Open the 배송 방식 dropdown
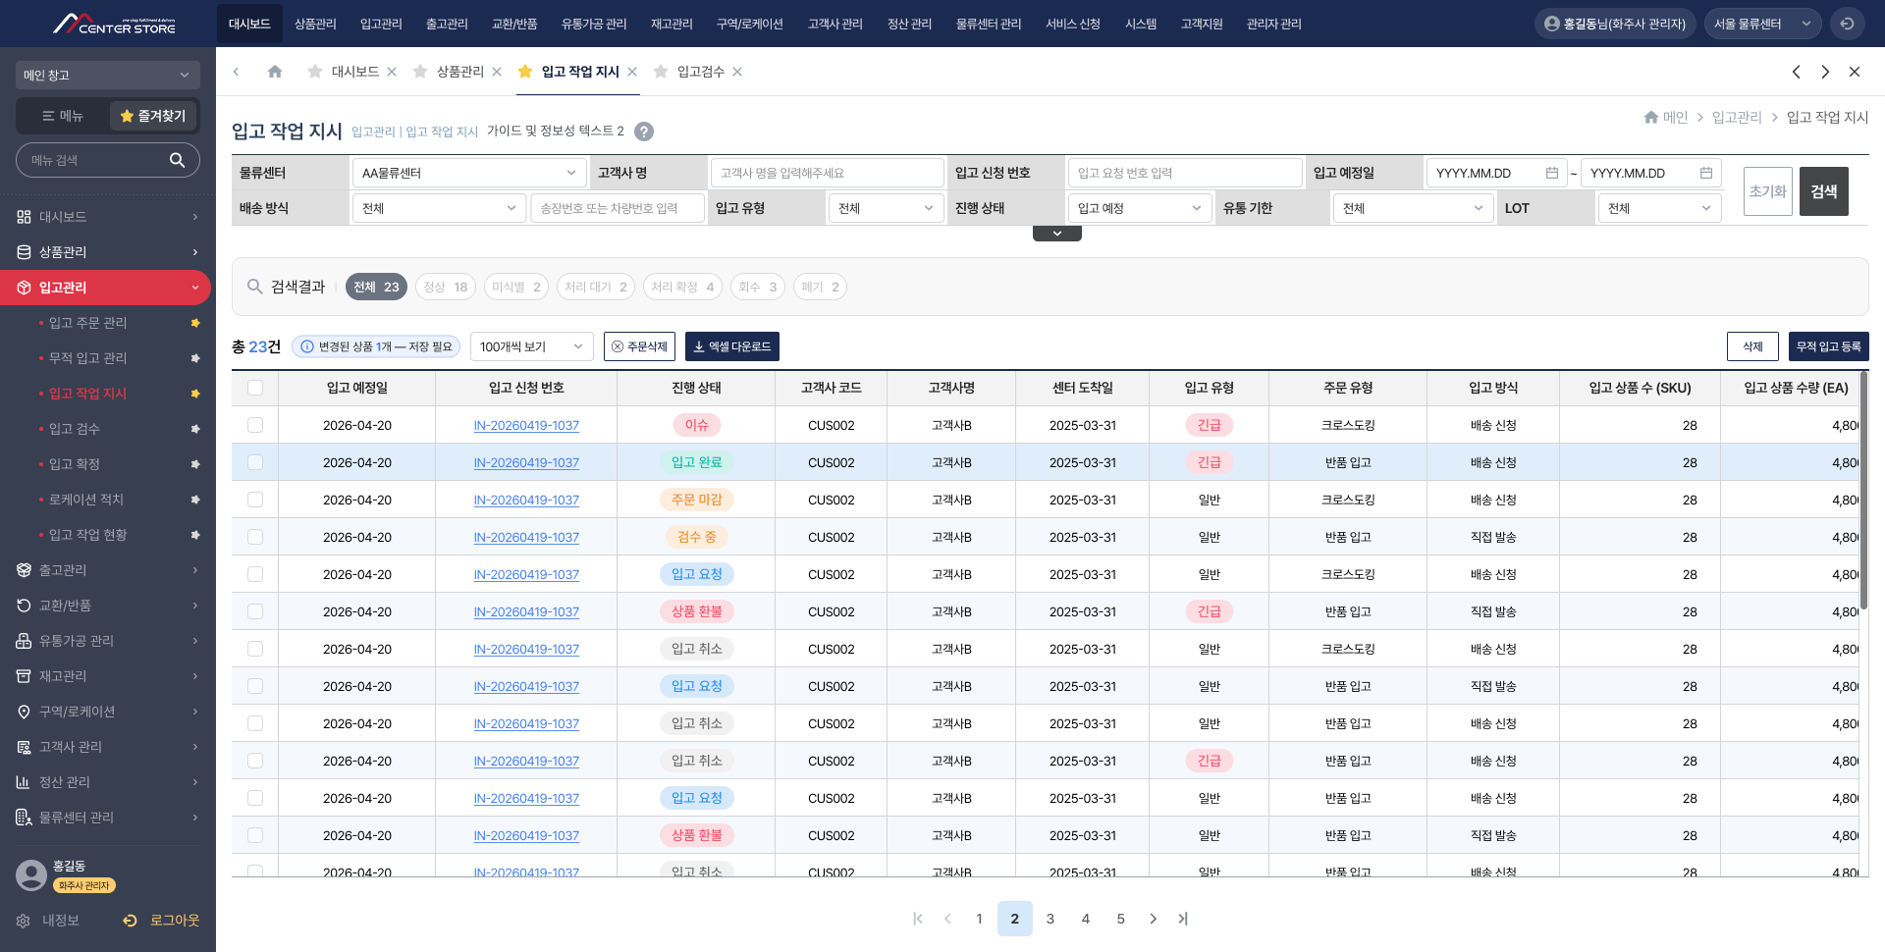The width and height of the screenshot is (1885, 952). pyautogui.click(x=439, y=208)
